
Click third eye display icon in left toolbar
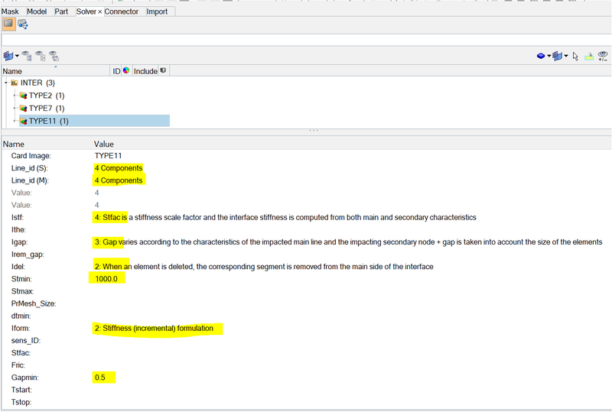tap(54, 57)
